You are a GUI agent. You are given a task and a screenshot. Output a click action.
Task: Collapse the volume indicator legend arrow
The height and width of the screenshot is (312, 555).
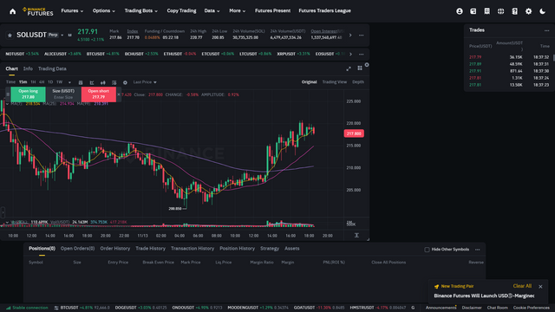point(7,222)
